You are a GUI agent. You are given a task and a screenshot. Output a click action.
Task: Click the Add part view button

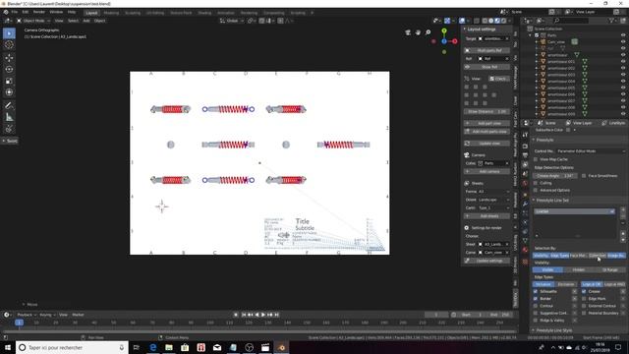(x=487, y=123)
